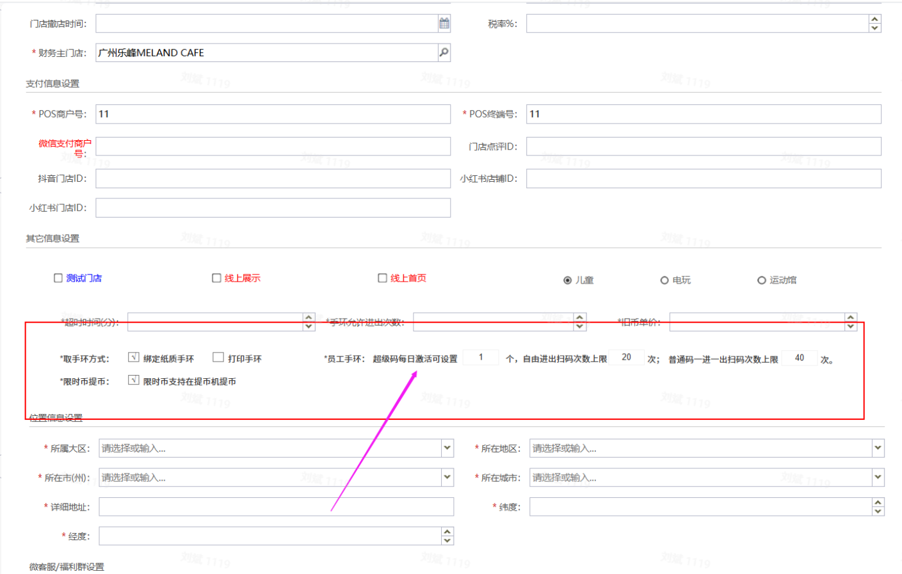The image size is (902, 574).
Task: Decrease 纬度 value with down spinner
Action: click(878, 511)
